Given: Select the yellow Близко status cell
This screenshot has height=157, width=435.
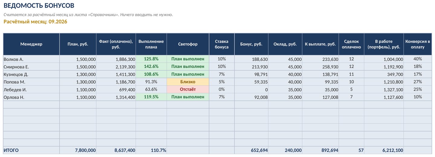Looking at the screenshot, I should click(188, 82).
